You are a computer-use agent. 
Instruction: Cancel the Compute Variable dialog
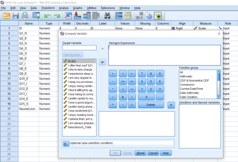click(x=153, y=153)
